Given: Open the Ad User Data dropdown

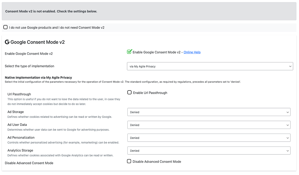Looking at the screenshot, I should [209, 125].
